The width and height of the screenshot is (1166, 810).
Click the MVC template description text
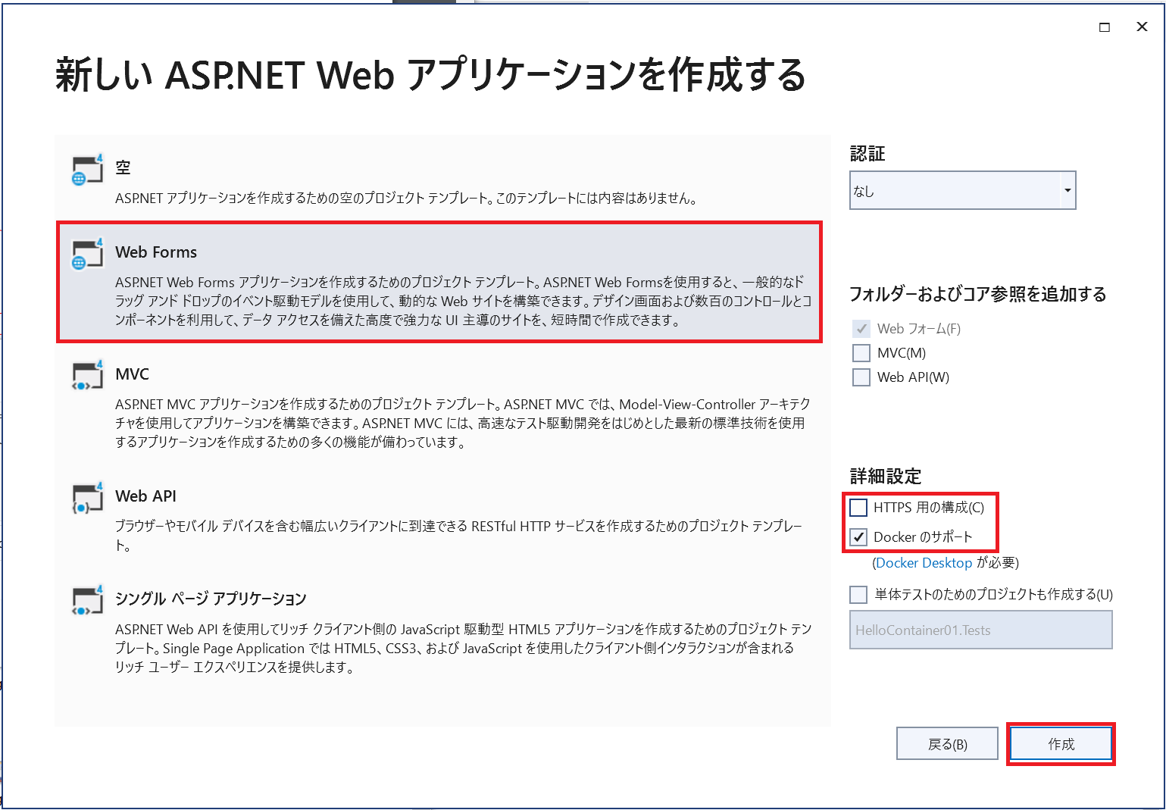pos(463,423)
